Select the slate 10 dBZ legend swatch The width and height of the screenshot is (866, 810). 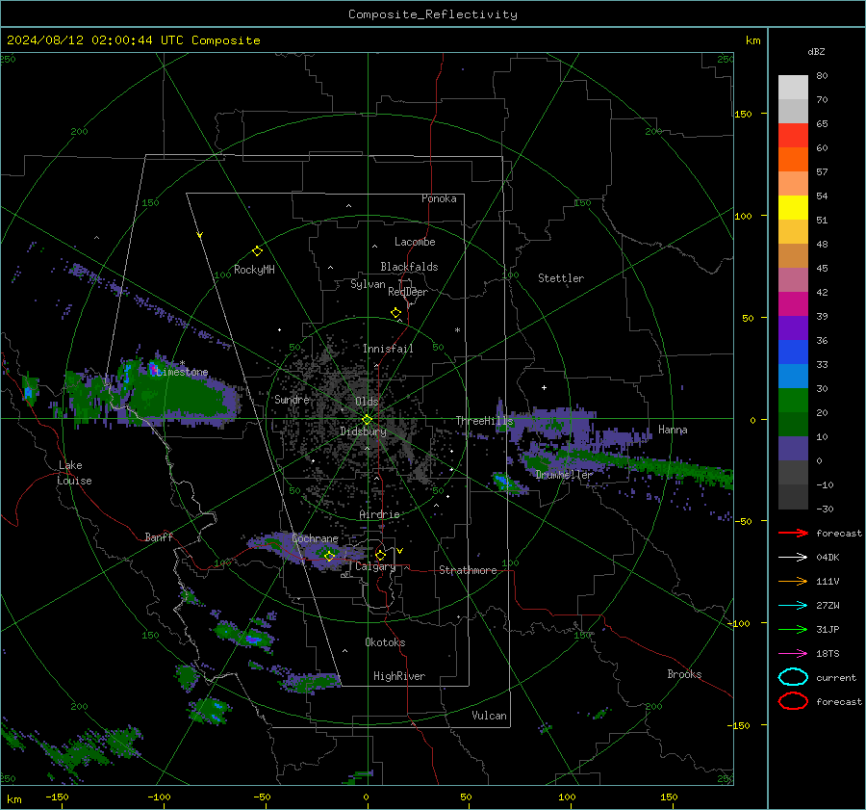click(x=793, y=448)
